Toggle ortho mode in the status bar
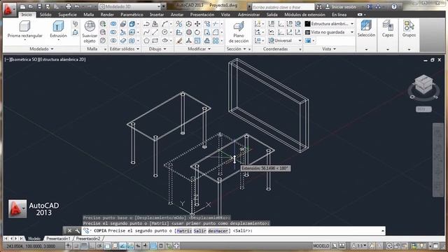The width and height of the screenshot is (448, 252). pyautogui.click(x=92, y=246)
